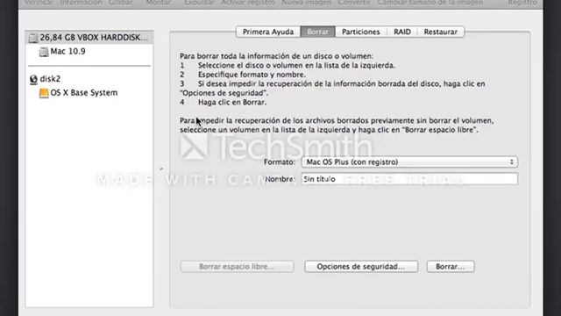This screenshot has height=316, width=561.
Task: Click Cambiar tamaño de la imagen toolbar item
Action: point(430,3)
